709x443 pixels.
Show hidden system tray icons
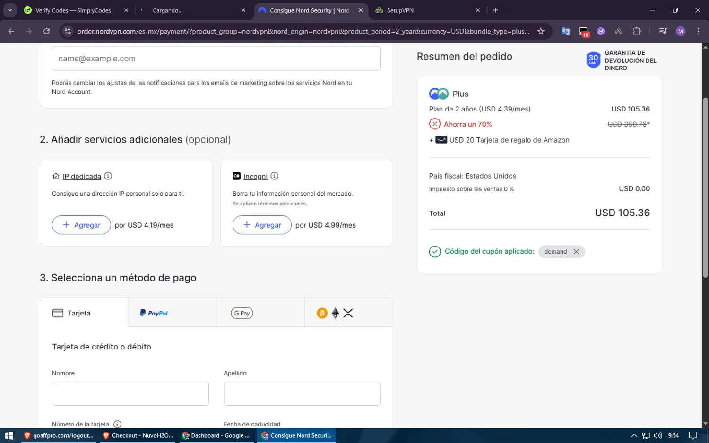pos(634,435)
